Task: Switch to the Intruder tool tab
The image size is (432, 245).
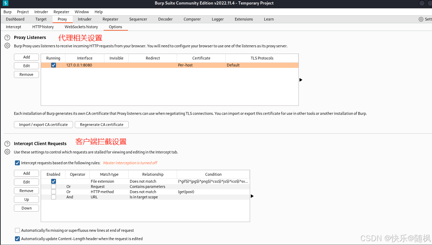Action: point(85,19)
